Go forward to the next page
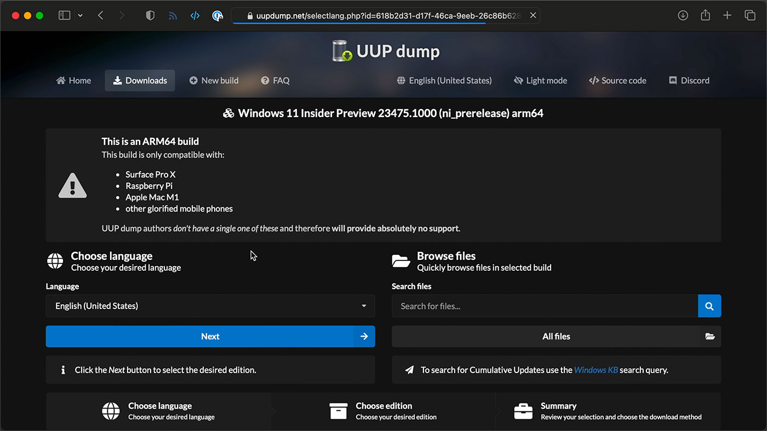 pyautogui.click(x=122, y=15)
